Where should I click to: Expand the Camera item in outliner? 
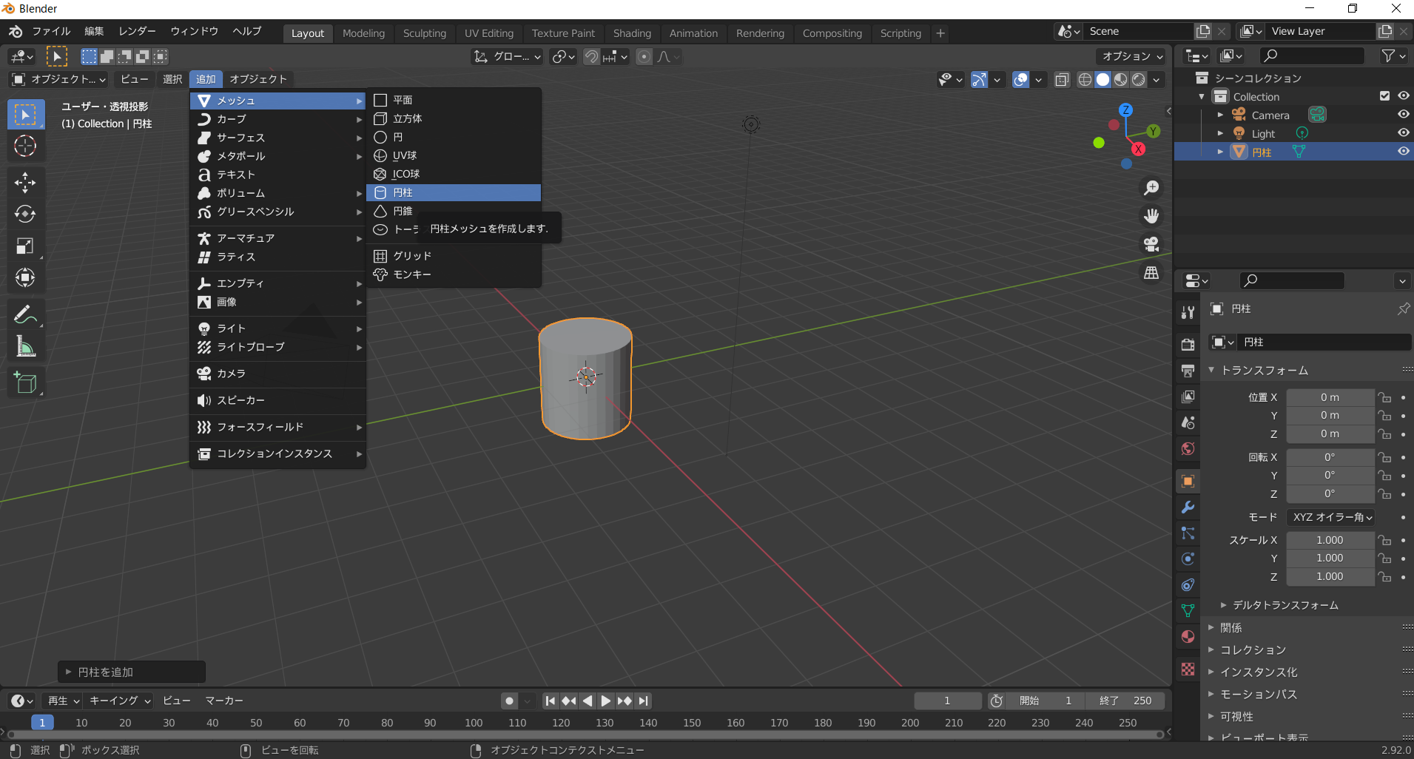[x=1220, y=115]
